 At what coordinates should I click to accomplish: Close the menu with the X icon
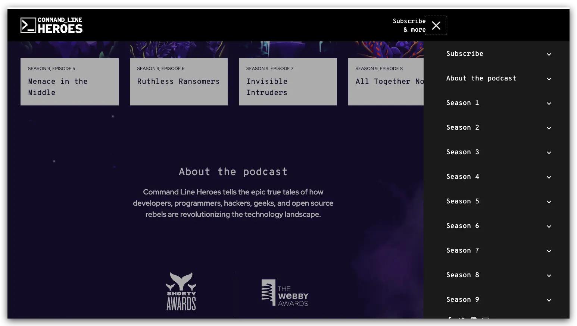point(436,25)
